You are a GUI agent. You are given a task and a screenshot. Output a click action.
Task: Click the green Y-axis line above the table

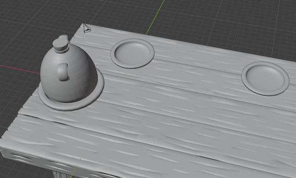coord(155,17)
